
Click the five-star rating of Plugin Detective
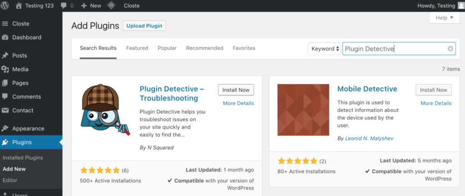point(100,170)
